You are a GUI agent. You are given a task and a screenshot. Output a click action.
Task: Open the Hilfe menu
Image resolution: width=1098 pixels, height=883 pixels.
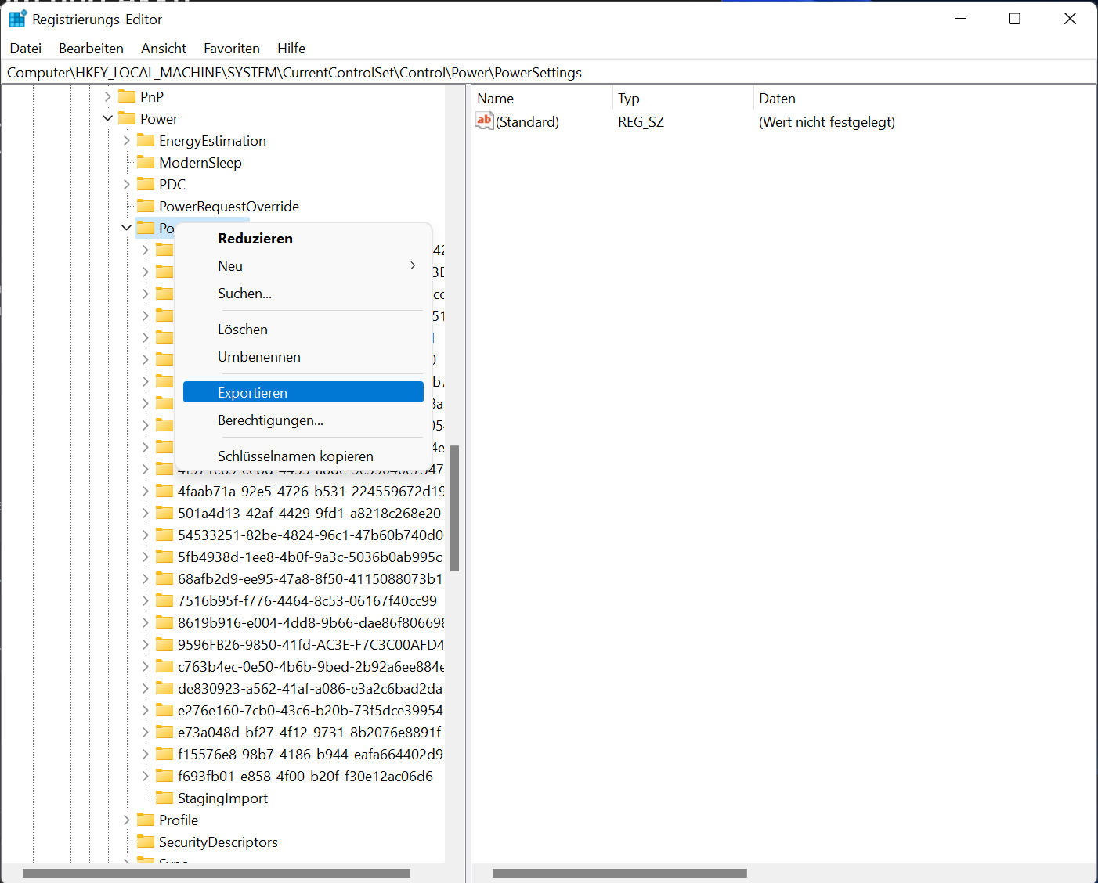(291, 49)
